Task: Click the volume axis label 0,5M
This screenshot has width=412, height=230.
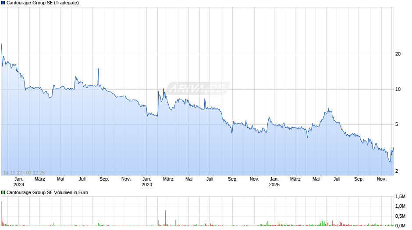Action: coord(400,216)
